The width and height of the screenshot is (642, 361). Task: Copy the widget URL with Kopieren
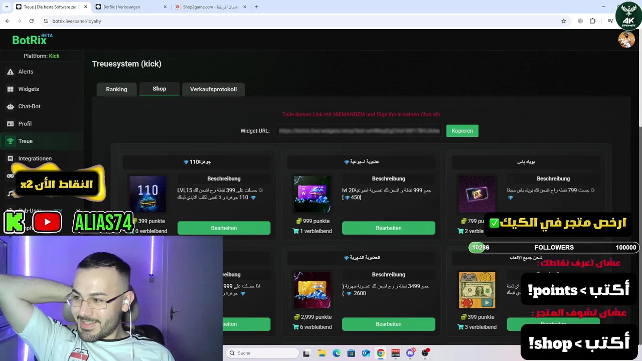[x=462, y=131]
